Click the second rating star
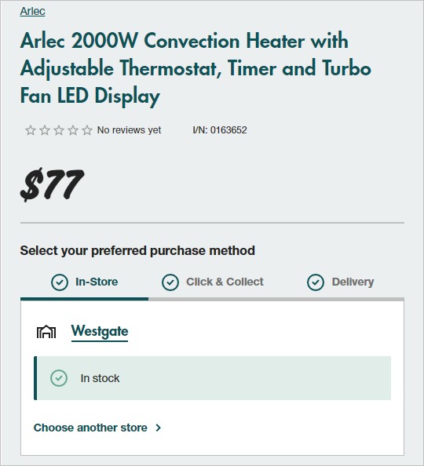Image resolution: width=424 pixels, height=466 pixels. 45,130
